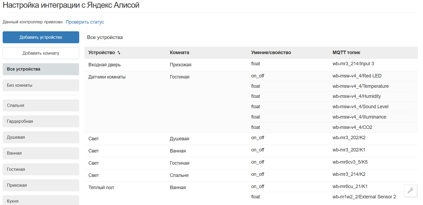Click the wb-msw-v4_4/Temperature topic entry
Screen dimensions: 423x205
click(x=361, y=86)
